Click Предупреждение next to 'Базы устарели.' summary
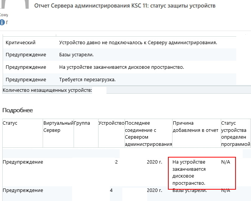 (26, 55)
